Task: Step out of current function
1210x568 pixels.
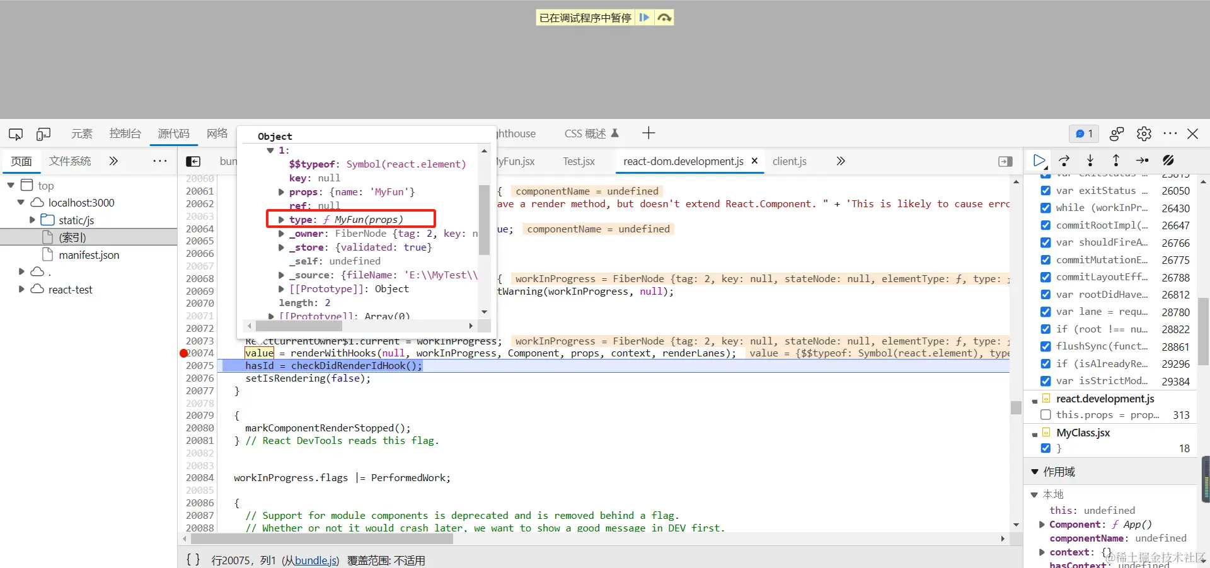Action: coord(1116,161)
